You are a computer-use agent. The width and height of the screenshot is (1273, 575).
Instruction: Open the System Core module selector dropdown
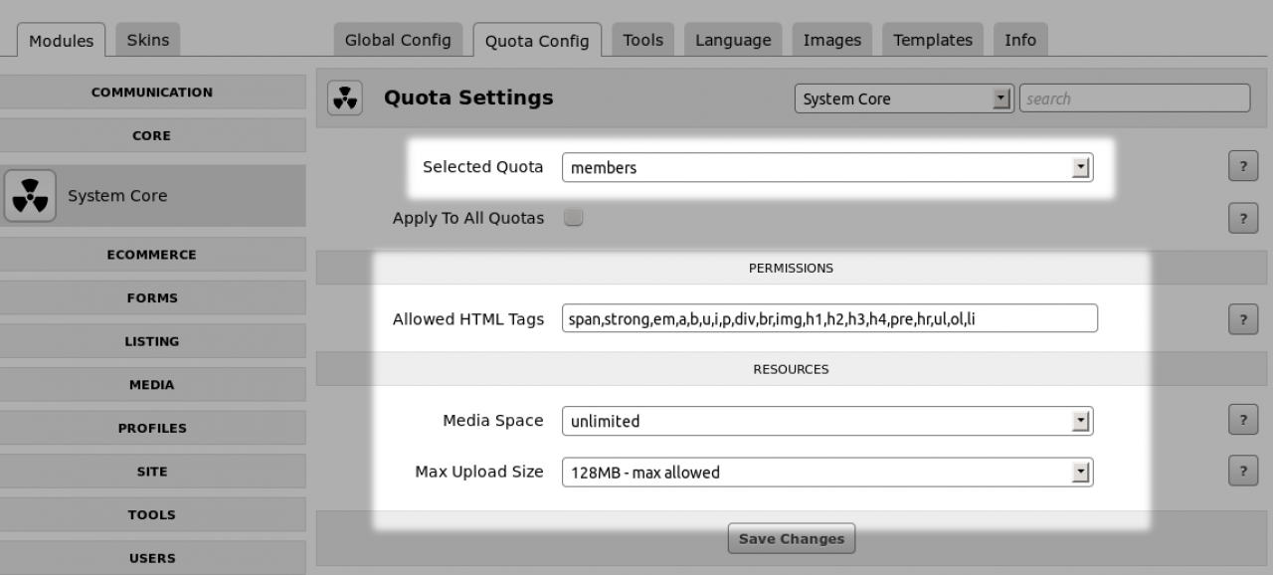(903, 98)
